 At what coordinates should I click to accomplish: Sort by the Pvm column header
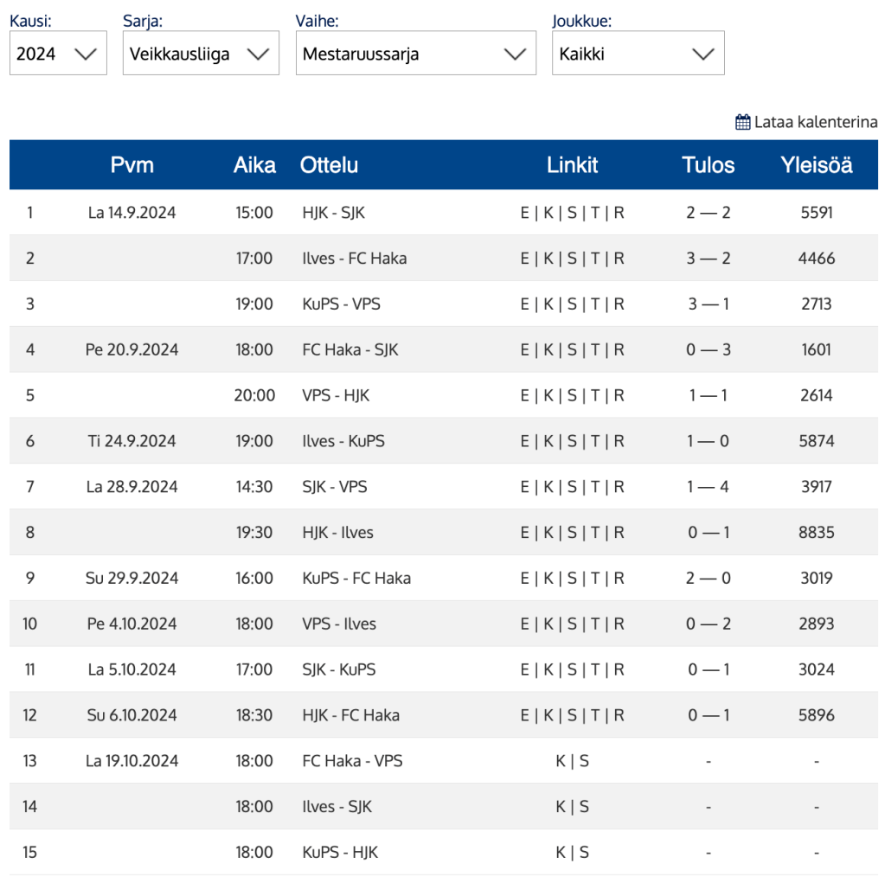click(132, 165)
